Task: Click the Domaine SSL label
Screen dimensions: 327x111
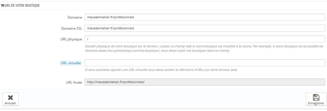Action: (72, 28)
